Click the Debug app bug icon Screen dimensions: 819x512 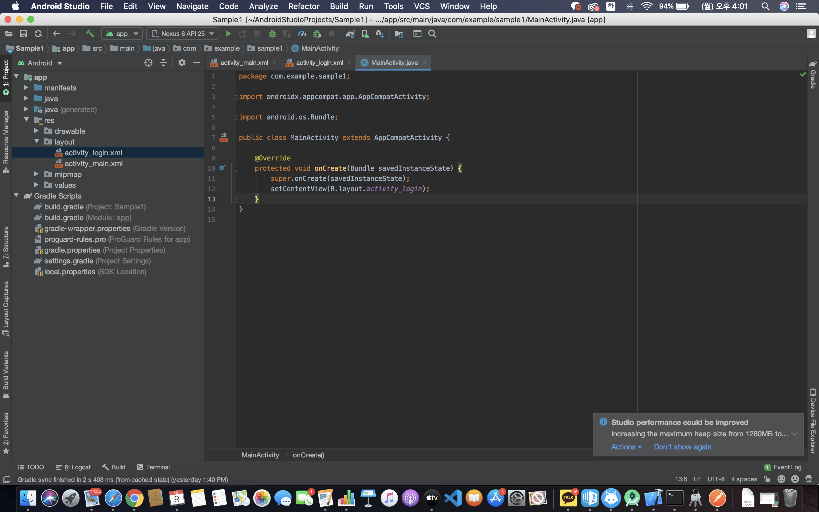272,34
